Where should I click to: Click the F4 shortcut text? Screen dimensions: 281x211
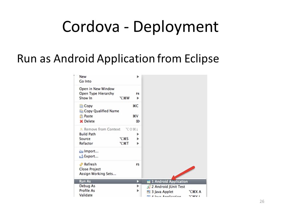pos(138,94)
